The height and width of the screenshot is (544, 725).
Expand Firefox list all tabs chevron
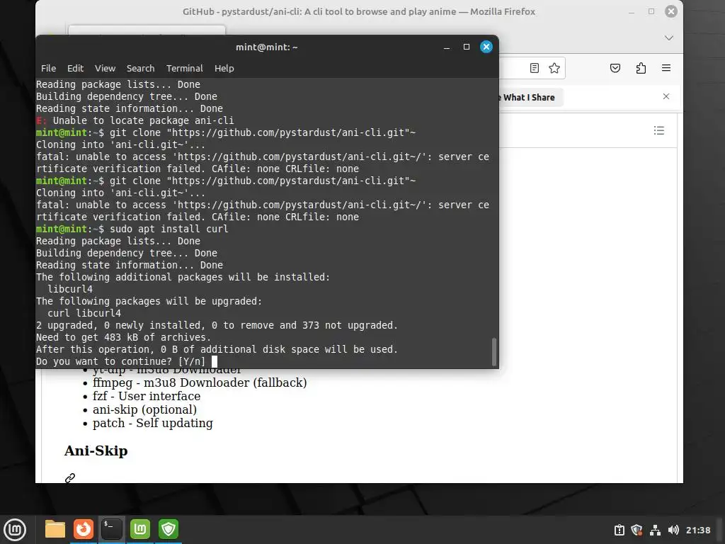pyautogui.click(x=668, y=38)
